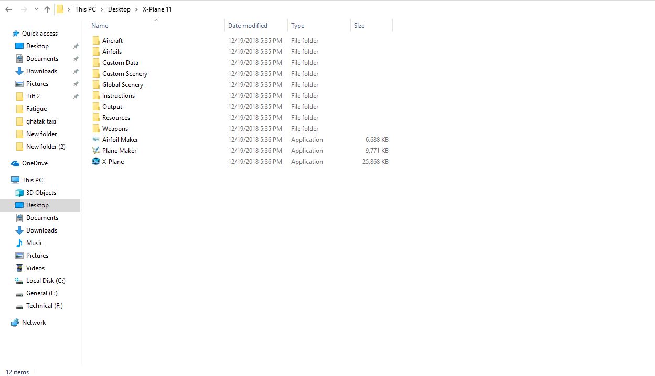Open the Tilt 2 pinned folder

33,96
